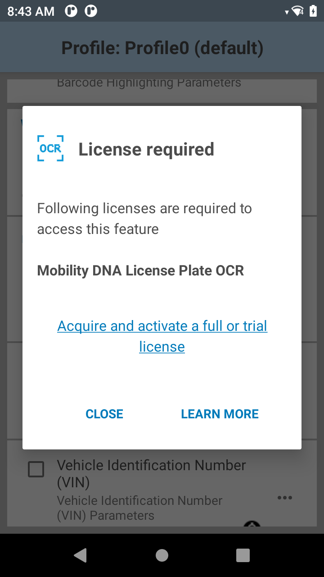
Task: Open VIN parameters three-dot menu
Action: point(285,498)
